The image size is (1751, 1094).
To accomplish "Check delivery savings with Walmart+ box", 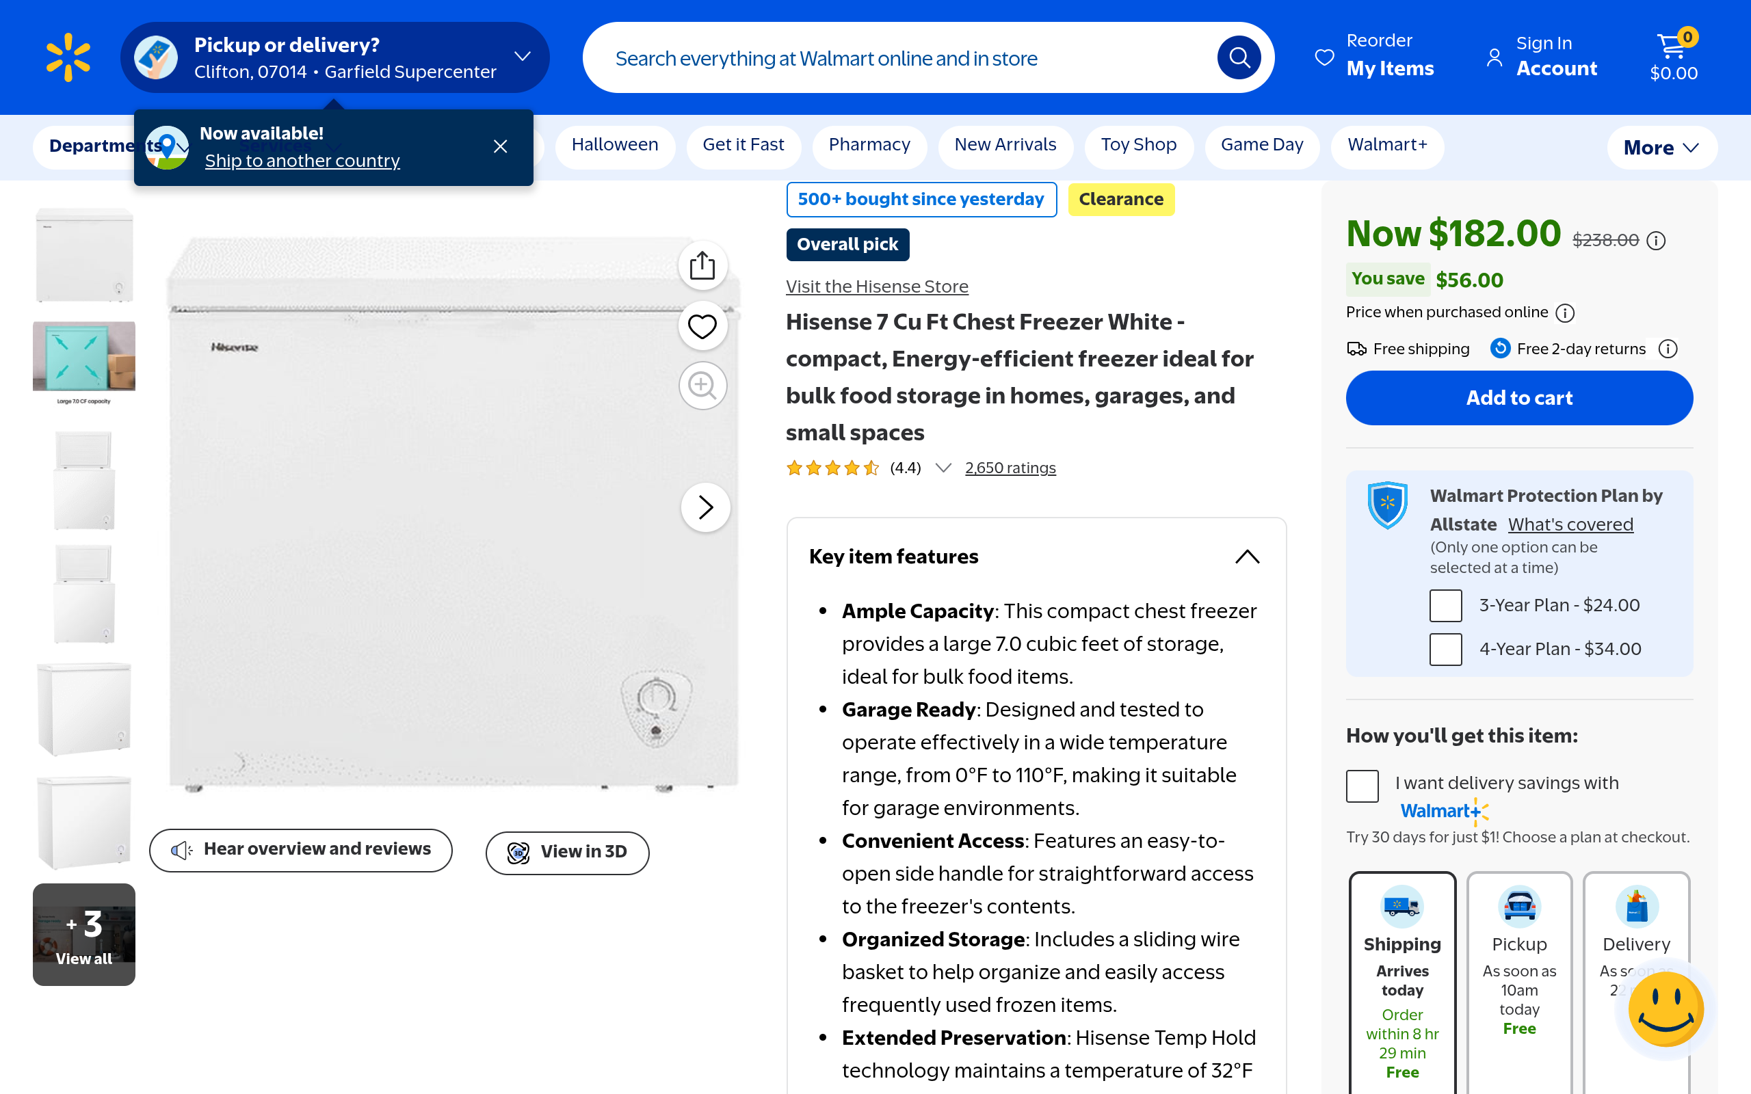I will 1362,786.
